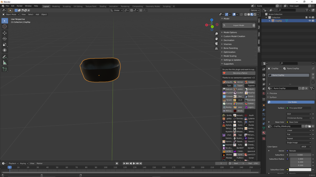The image size is (316, 177).
Task: Select the Transform tool
Action: 5,50
